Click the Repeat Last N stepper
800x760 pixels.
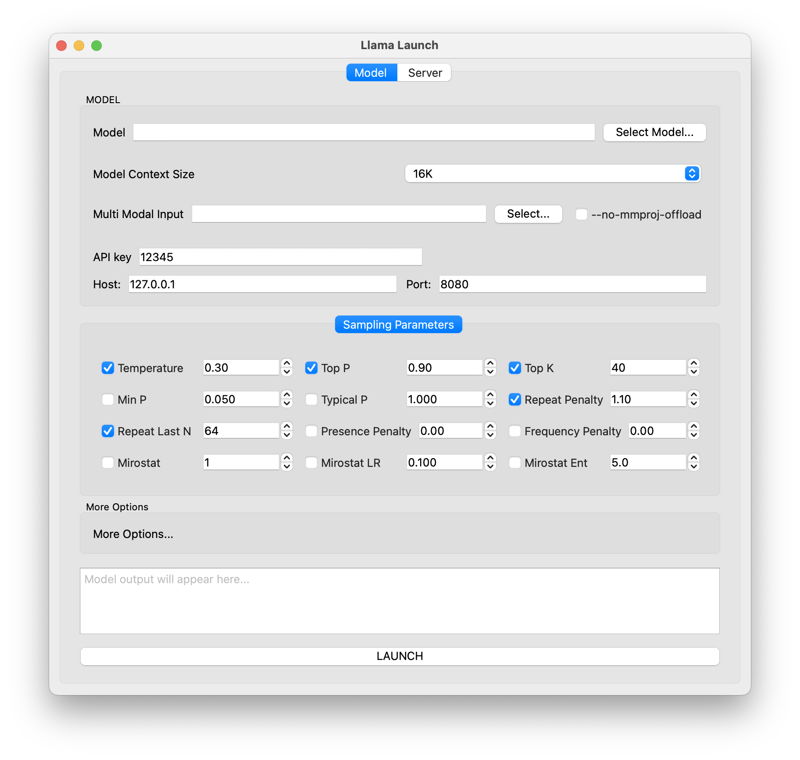287,430
